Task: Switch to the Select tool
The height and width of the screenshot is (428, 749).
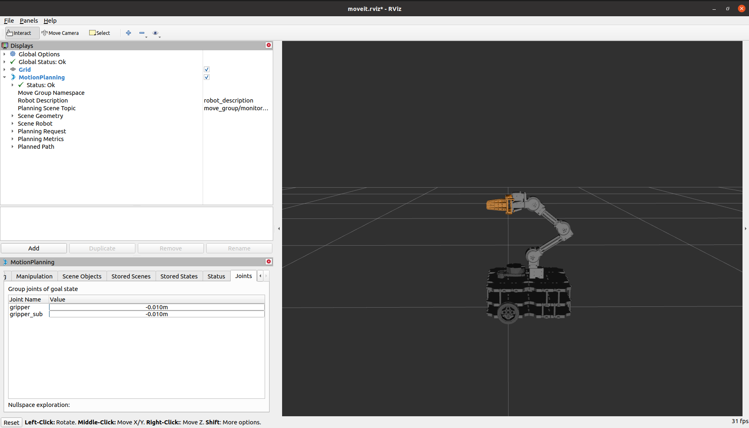Action: [x=99, y=33]
